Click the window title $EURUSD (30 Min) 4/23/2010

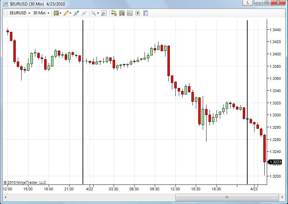coord(37,4)
